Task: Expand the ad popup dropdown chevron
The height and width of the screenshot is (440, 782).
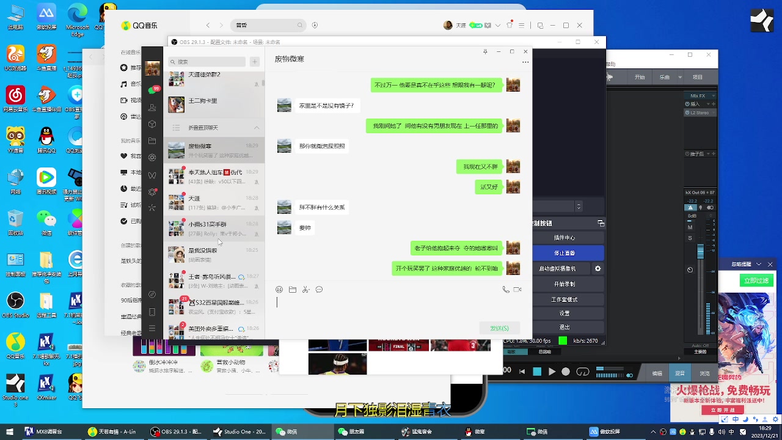Action: (x=759, y=265)
